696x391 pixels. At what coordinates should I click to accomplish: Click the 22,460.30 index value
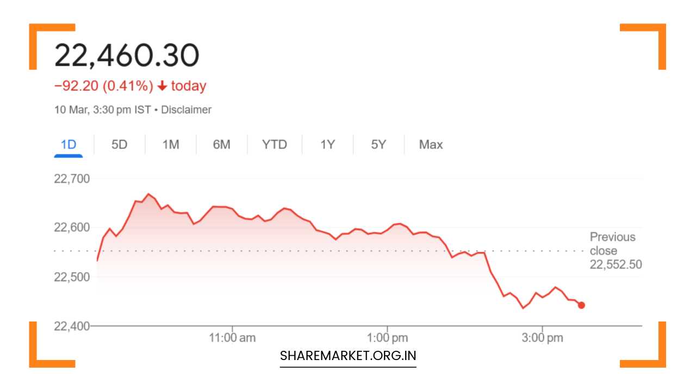click(127, 55)
